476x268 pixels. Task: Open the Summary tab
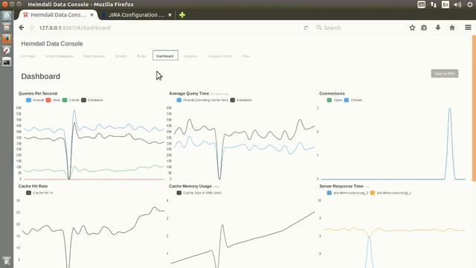pyautogui.click(x=28, y=57)
